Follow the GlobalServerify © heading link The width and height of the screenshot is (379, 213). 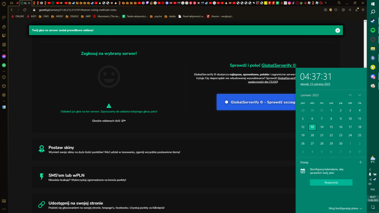pyautogui.click(x=279, y=65)
